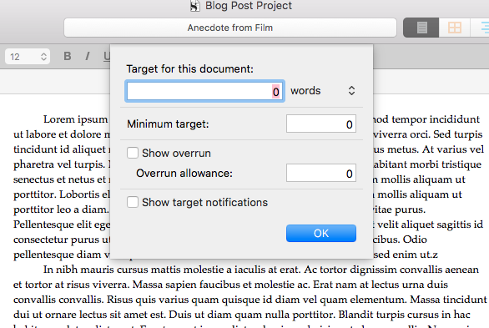489x328 pixels.
Task: Click the paragraph starting "In nibh mauris cursus"
Action: click(x=250, y=297)
